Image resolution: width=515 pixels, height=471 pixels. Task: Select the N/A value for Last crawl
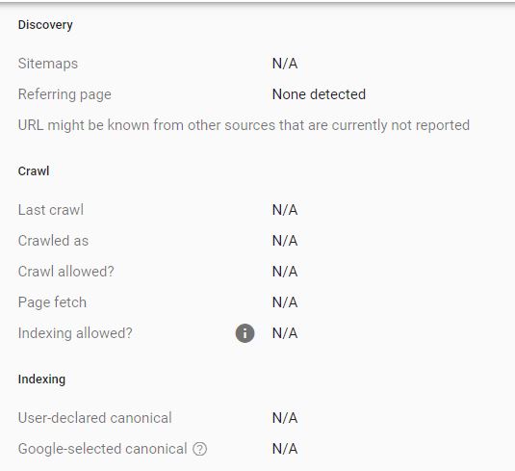(285, 210)
